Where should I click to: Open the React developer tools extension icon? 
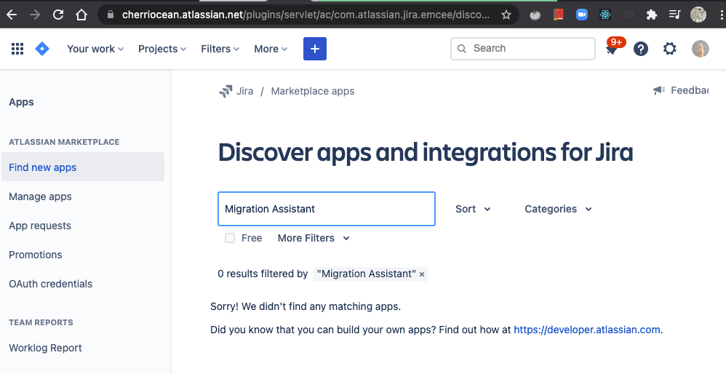coord(605,15)
